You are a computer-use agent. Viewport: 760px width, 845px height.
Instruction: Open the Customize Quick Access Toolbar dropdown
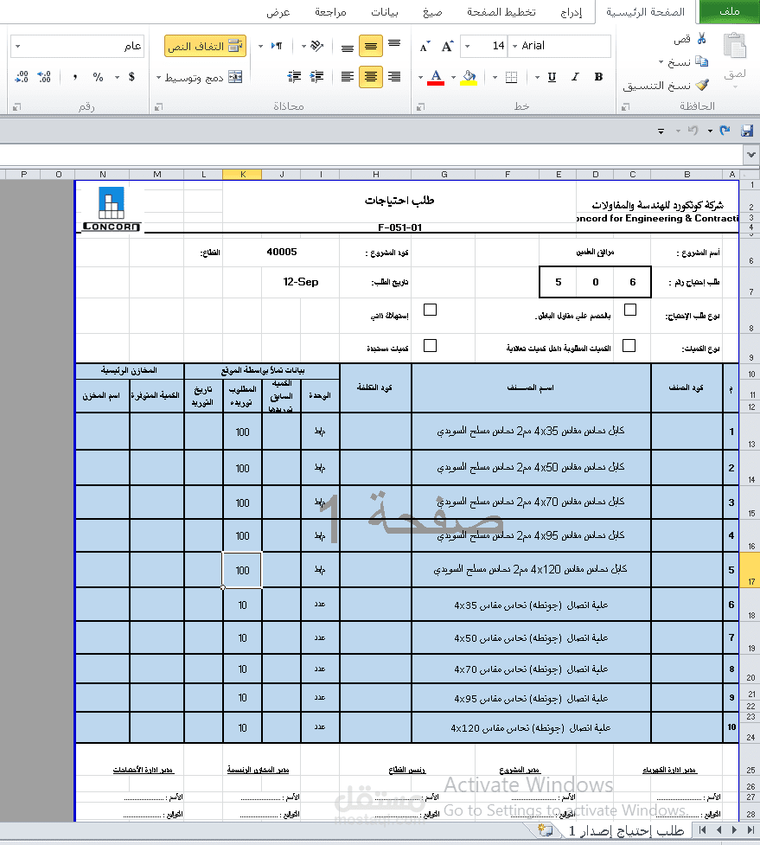coord(661,131)
